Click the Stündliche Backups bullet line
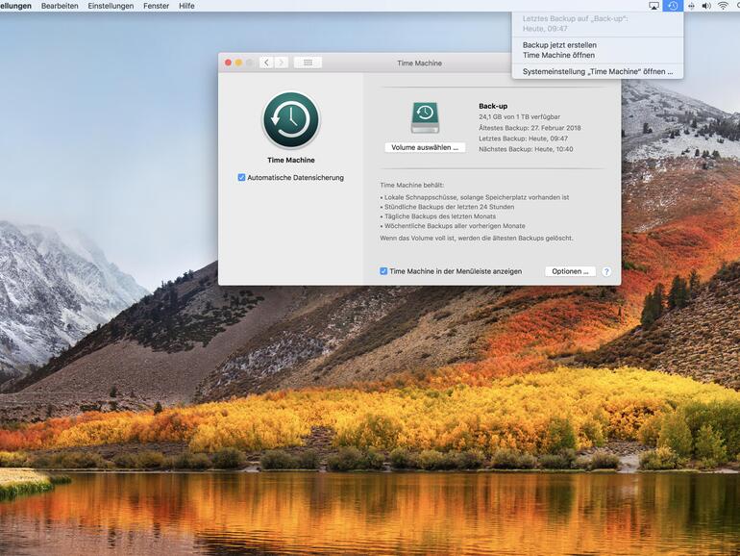 click(447, 207)
